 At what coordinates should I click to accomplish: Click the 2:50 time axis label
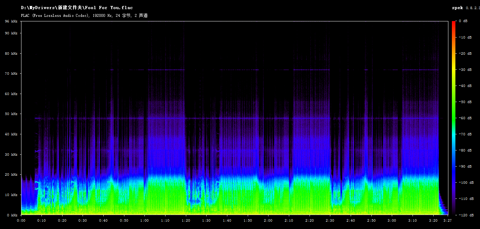pyautogui.click(x=371, y=221)
